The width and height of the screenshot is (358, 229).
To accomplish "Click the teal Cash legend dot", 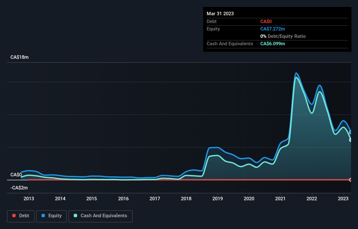I will click(x=75, y=216).
